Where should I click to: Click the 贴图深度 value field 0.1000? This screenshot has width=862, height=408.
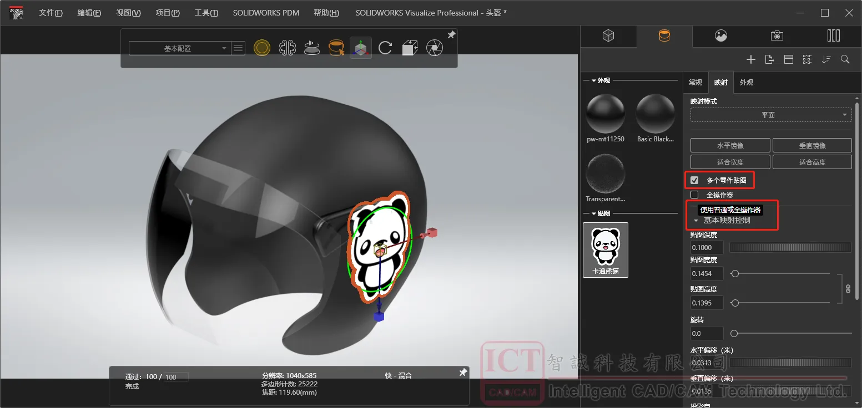click(707, 248)
